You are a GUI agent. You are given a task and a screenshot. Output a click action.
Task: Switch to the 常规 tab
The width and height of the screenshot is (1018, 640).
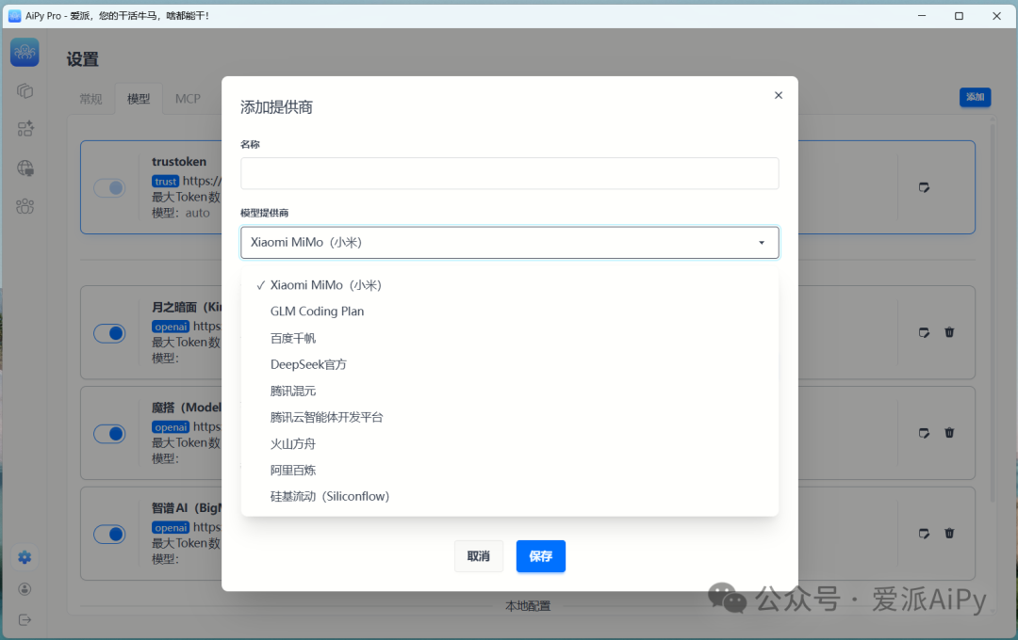pos(90,99)
